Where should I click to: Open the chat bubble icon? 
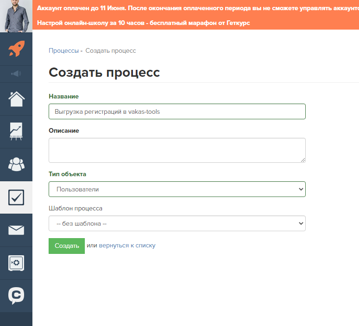[16, 296]
